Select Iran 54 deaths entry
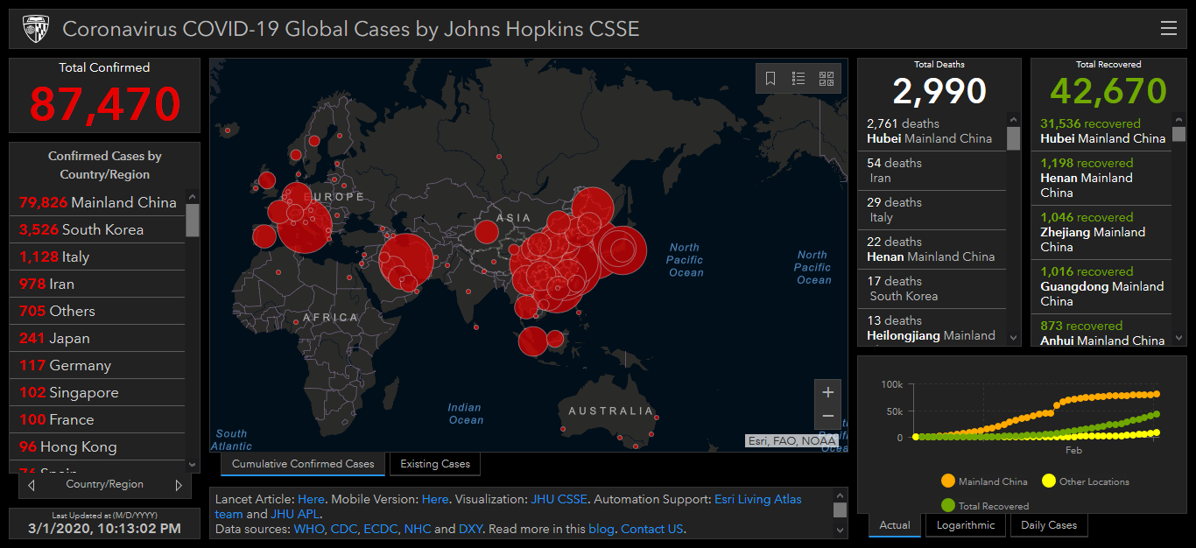Screen dimensions: 1196x548 pos(932,171)
